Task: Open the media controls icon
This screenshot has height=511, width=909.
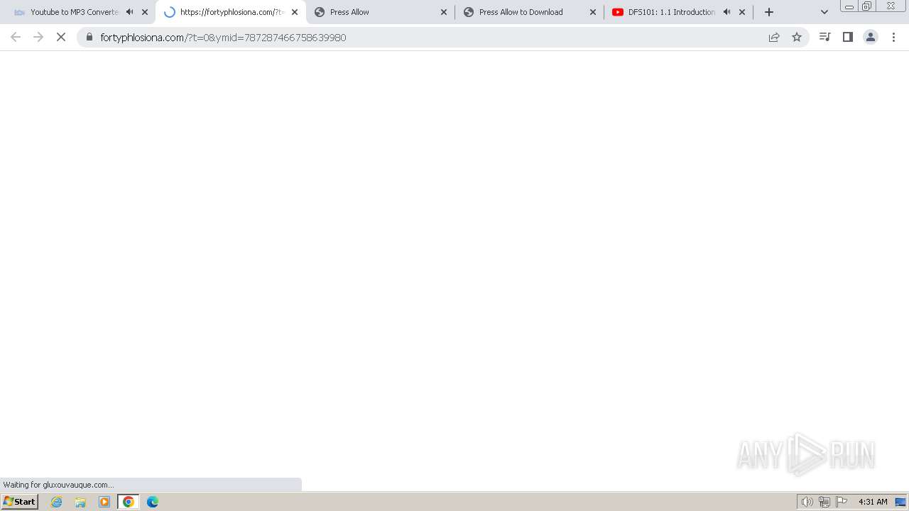Action: click(x=824, y=37)
